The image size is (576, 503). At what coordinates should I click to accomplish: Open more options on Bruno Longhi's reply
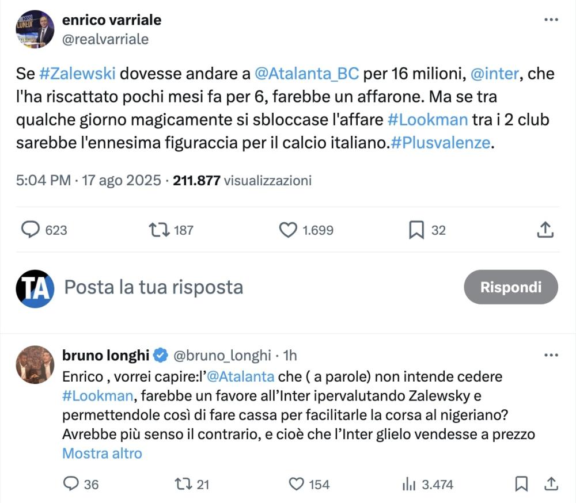point(551,356)
